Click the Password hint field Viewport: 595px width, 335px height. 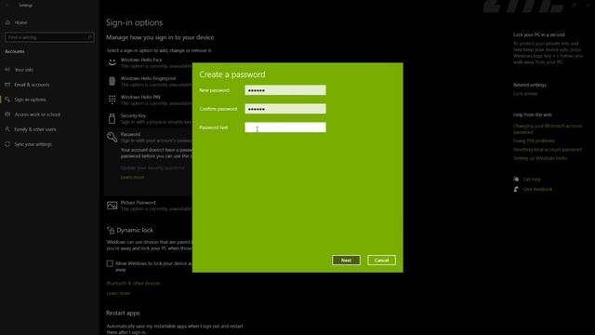(x=285, y=127)
